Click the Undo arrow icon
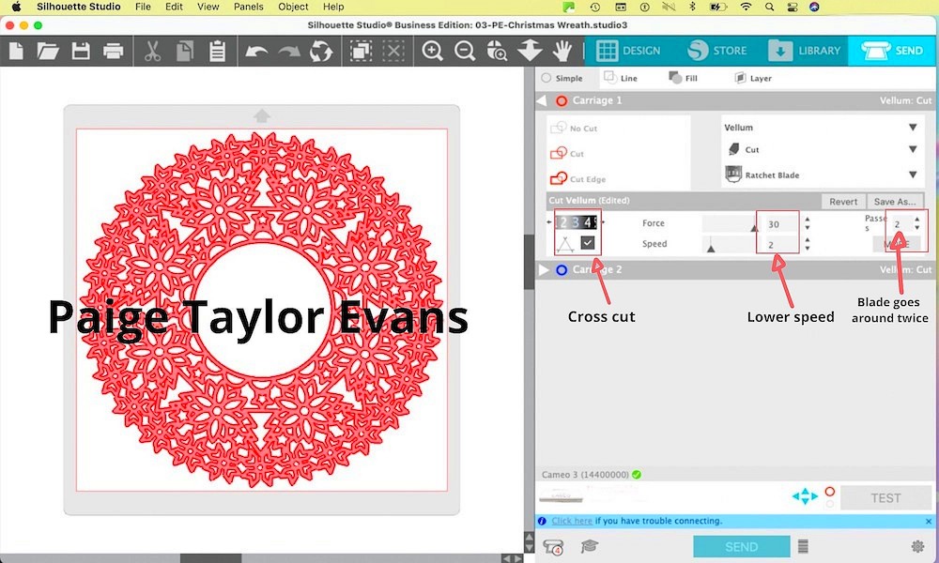The width and height of the screenshot is (939, 563). pyautogui.click(x=256, y=51)
